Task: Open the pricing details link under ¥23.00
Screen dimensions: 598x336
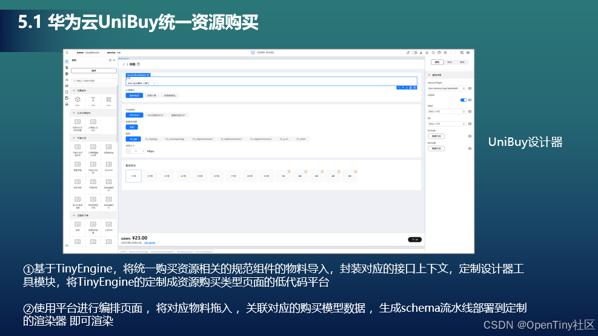Action: click(149, 243)
